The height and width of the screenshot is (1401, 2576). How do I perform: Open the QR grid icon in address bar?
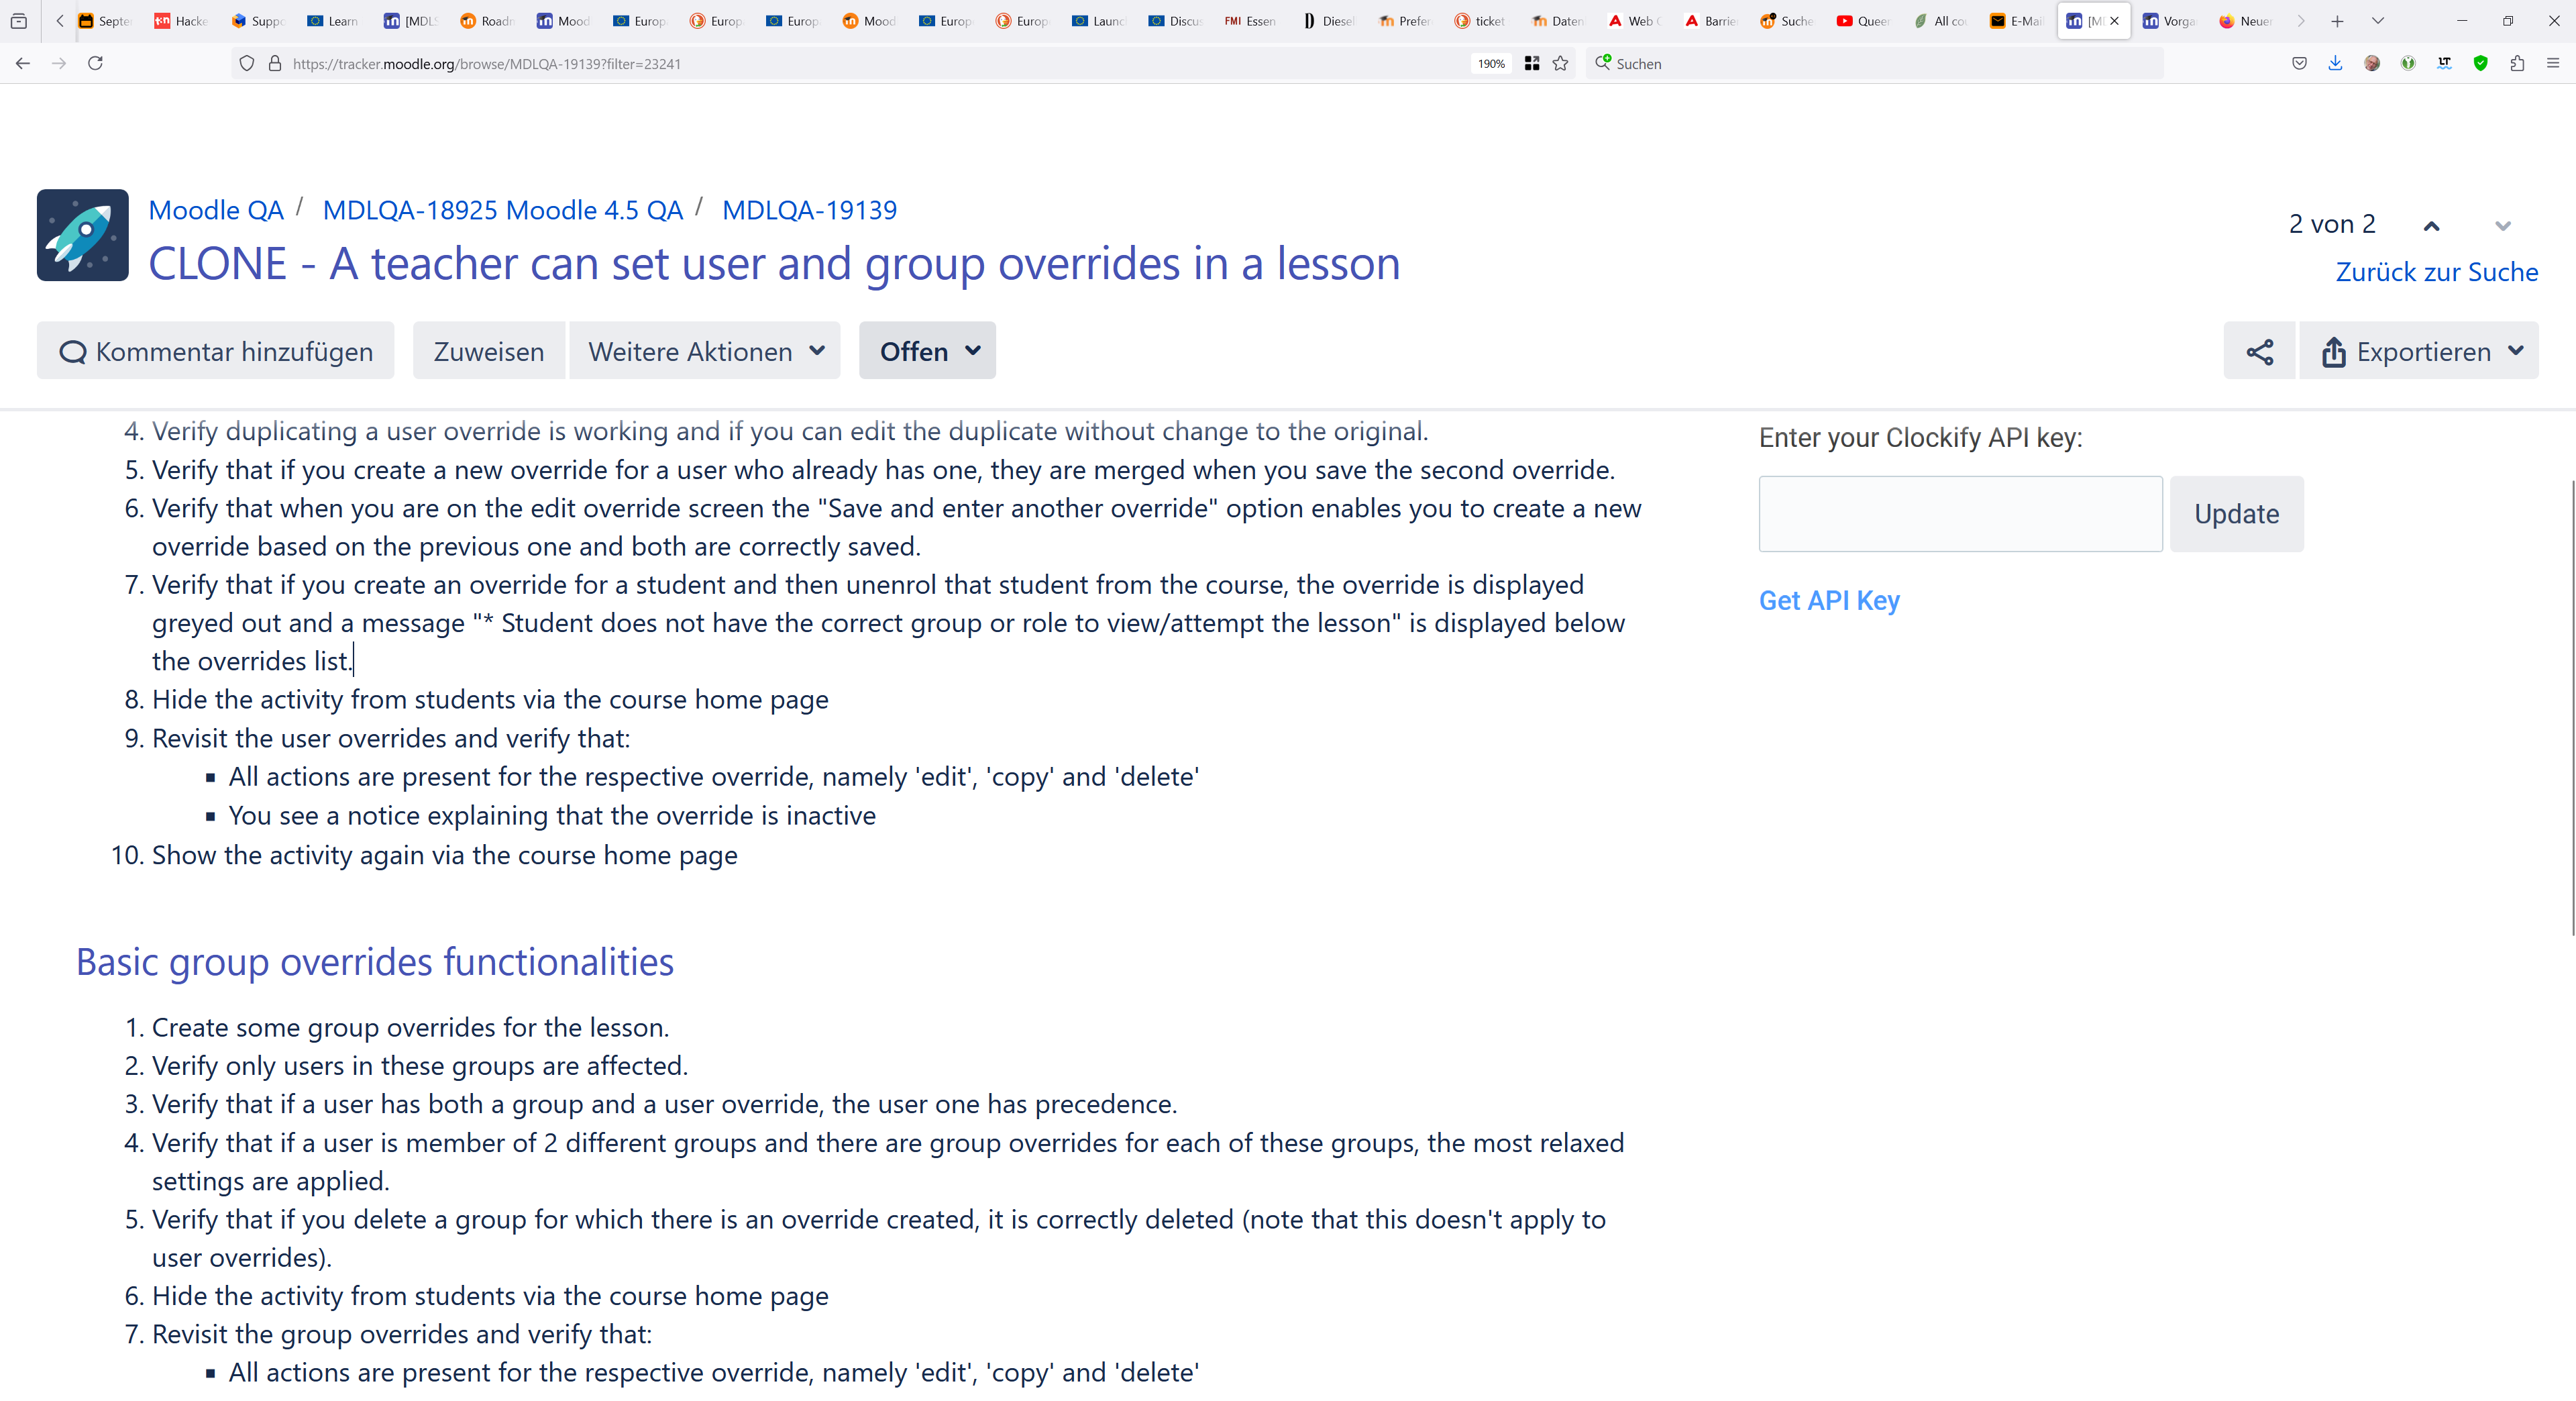tap(1531, 63)
